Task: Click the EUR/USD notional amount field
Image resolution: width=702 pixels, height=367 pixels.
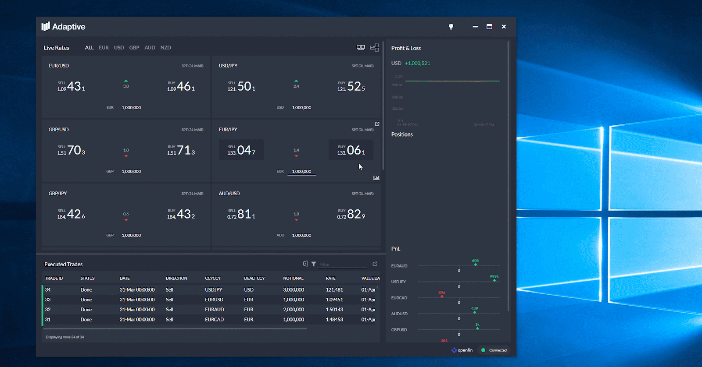Action: [x=132, y=107]
